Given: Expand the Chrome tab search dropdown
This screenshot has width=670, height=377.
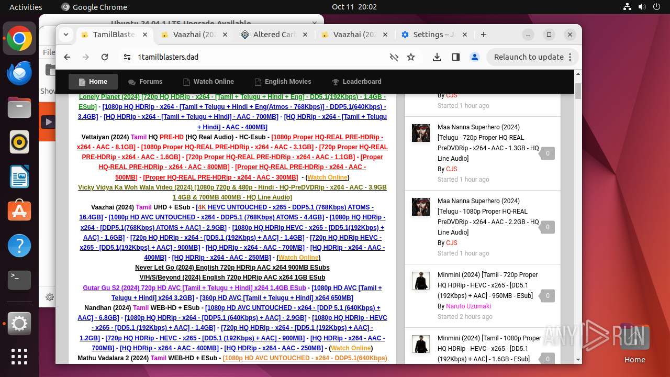Looking at the screenshot, I should click(x=66, y=35).
